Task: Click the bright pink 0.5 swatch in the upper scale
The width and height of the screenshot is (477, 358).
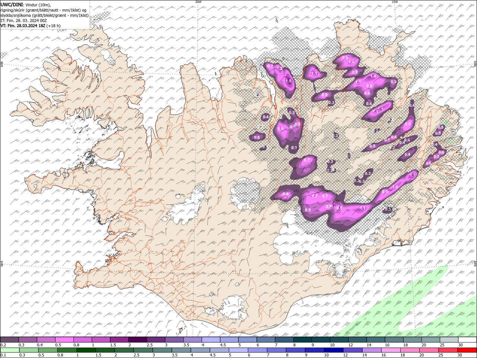Action: coord(64,340)
